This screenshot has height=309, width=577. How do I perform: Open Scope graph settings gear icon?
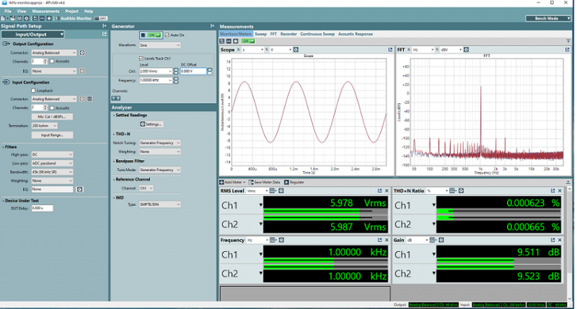point(296,50)
